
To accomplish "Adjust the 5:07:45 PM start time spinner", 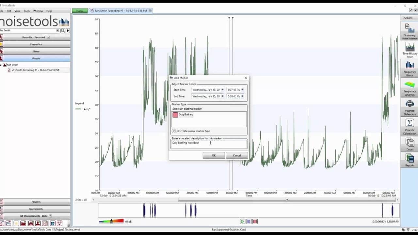I will click(242, 89).
